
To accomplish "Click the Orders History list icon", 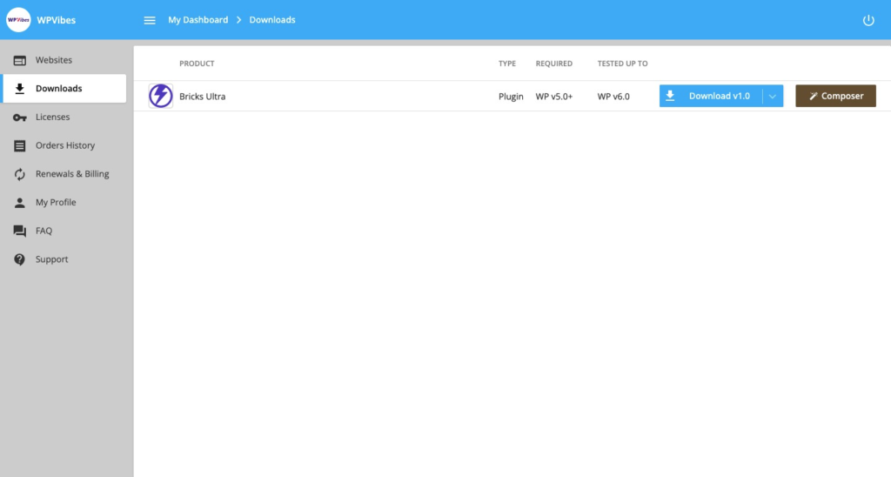I will point(20,146).
